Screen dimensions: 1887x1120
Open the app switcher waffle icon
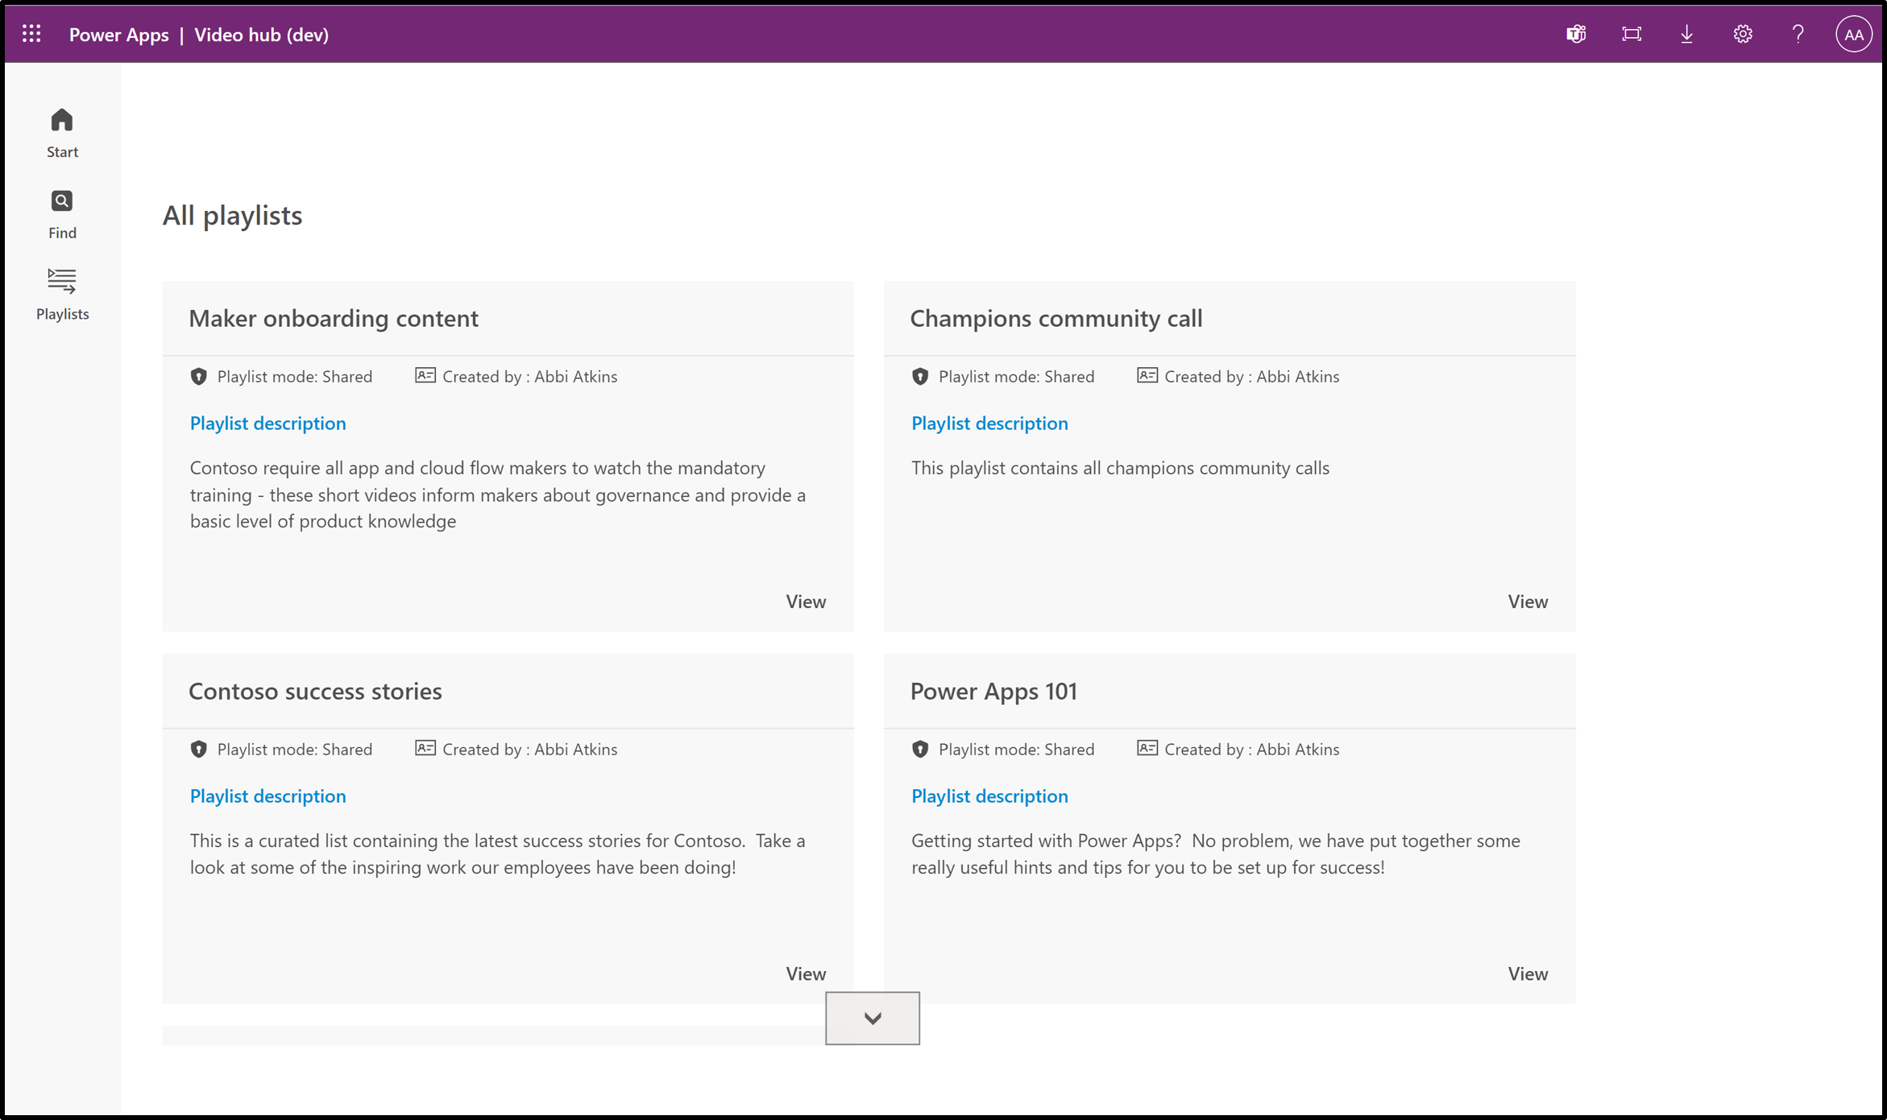(x=31, y=33)
